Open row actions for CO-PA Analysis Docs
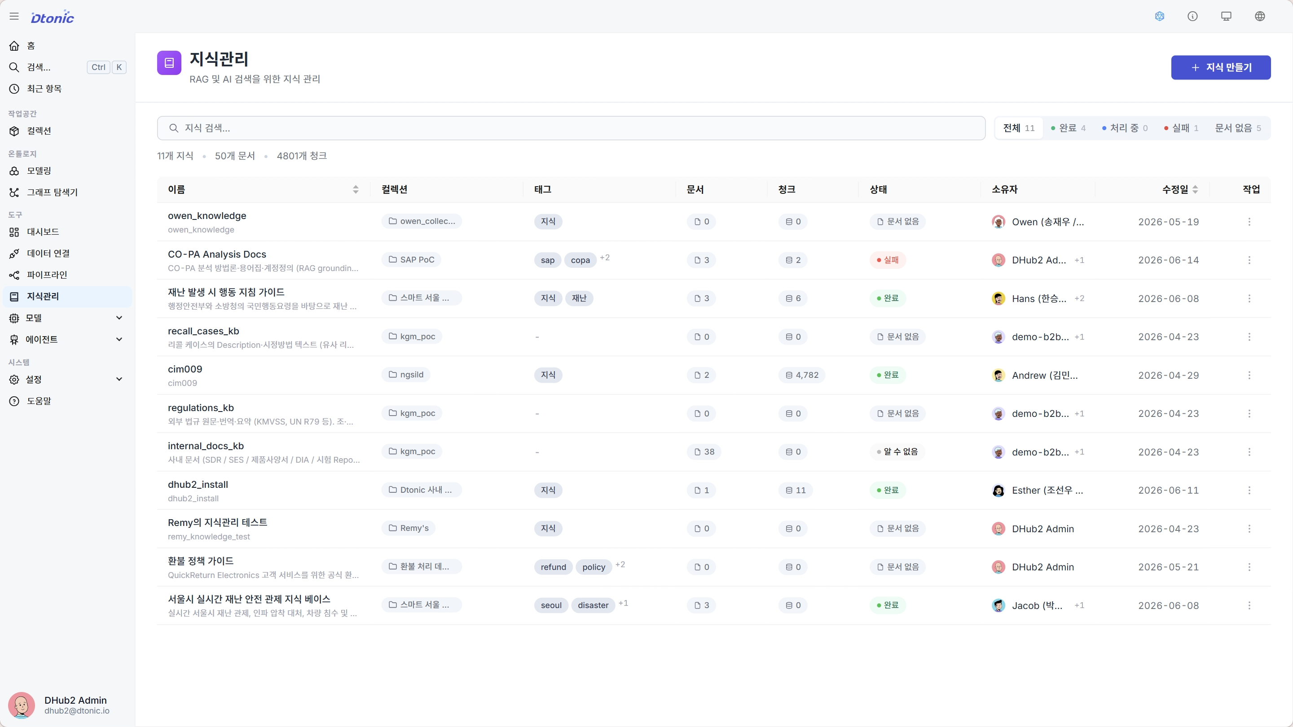Viewport: 1293px width, 727px height. [x=1249, y=260]
